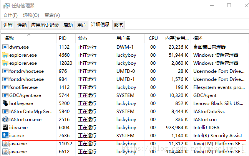Click PID value 6612
Viewport: 249px width, 156px height.
[64, 152]
